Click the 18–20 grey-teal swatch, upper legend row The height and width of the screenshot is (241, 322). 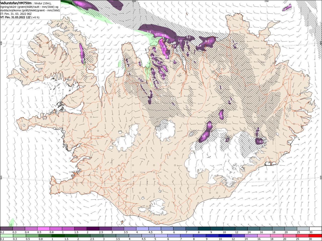(x=278, y=228)
